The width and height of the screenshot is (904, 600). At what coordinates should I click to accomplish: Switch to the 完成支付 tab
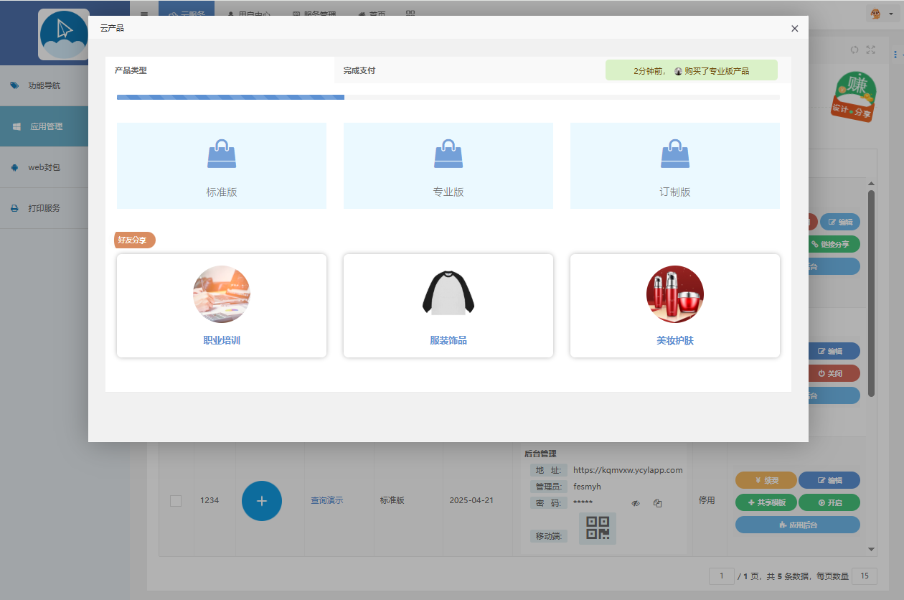(359, 70)
